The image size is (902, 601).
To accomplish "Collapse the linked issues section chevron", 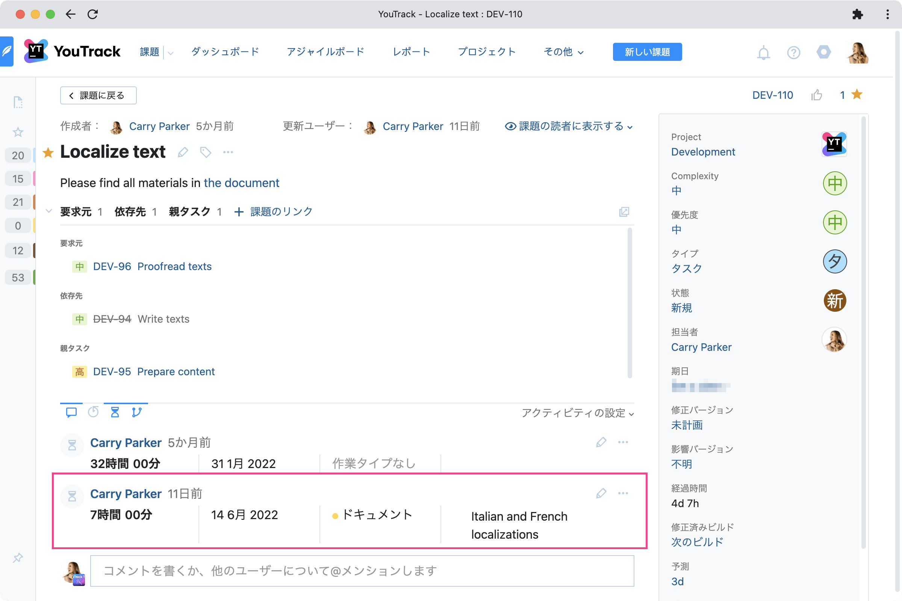I will tap(48, 211).
